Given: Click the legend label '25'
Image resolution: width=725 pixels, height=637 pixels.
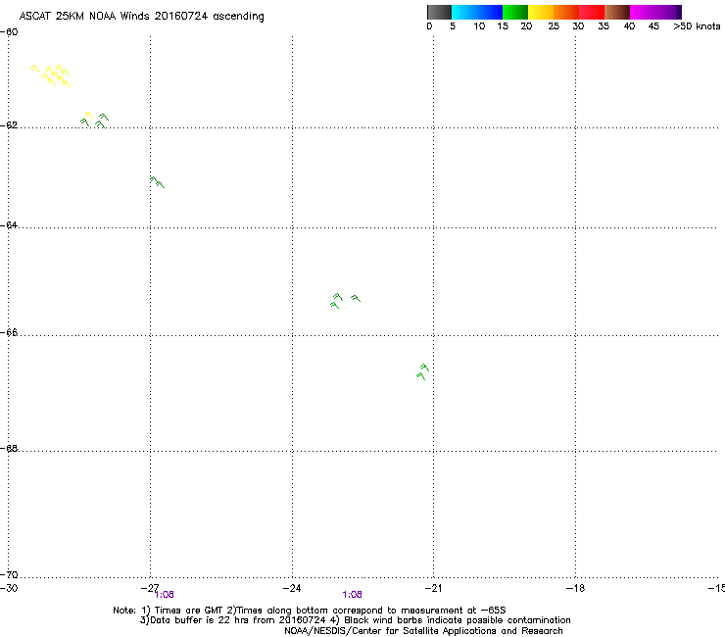Looking at the screenshot, I should 554,26.
